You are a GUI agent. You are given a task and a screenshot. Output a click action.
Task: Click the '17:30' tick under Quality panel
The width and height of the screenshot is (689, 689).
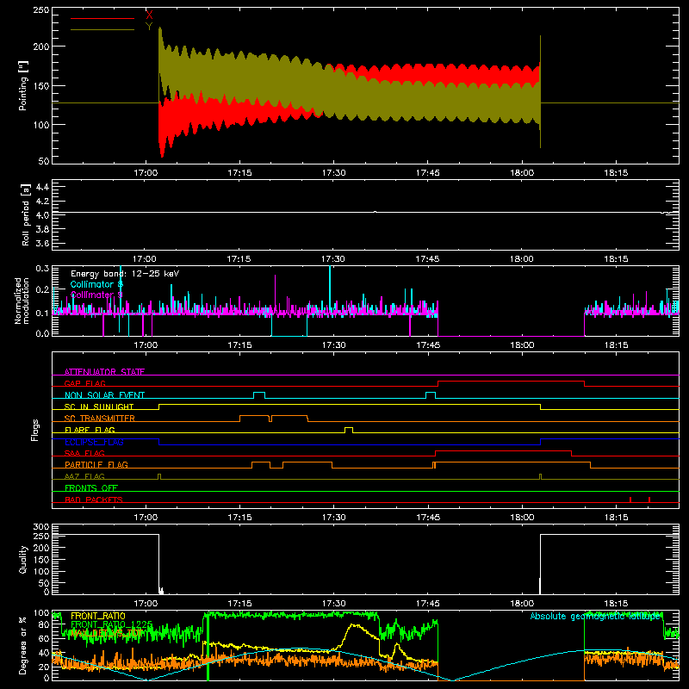(x=333, y=604)
